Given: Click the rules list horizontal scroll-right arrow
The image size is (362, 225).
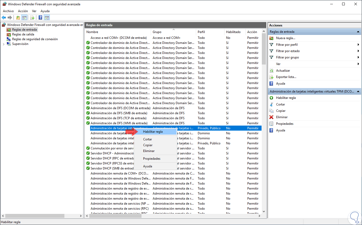Looking at the screenshot, I should (259, 216).
